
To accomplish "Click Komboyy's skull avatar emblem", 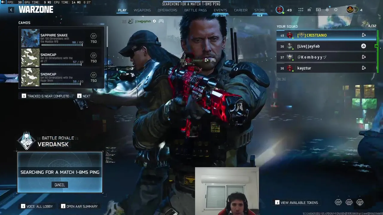I will coord(290,57).
